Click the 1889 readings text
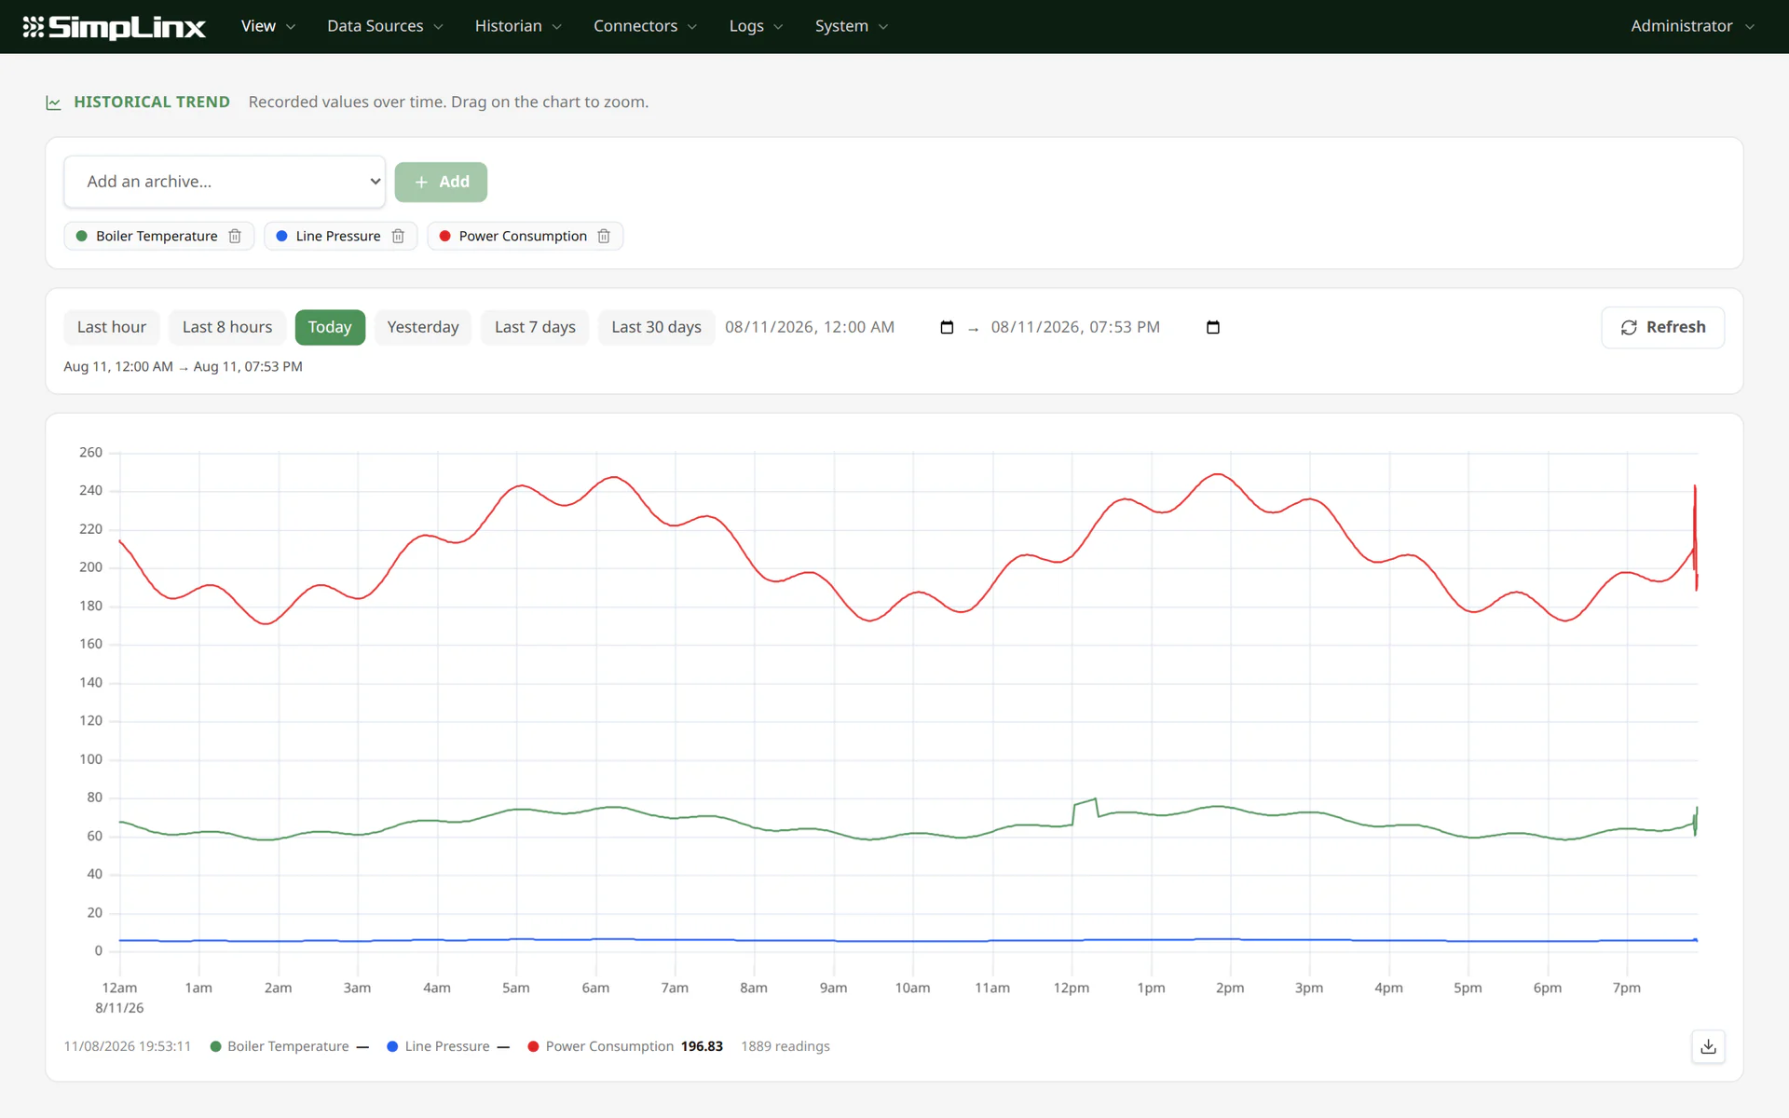Viewport: 1789px width, 1118px height. pos(785,1046)
